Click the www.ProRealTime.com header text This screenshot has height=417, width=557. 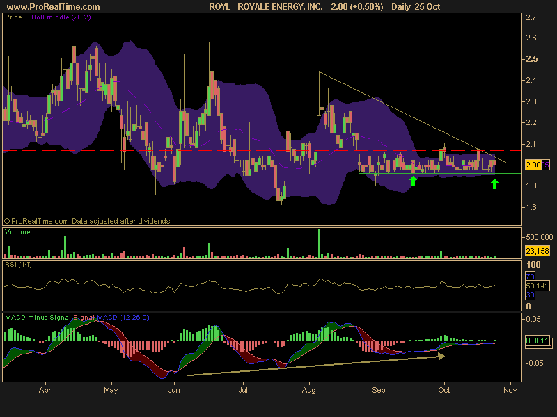point(54,7)
